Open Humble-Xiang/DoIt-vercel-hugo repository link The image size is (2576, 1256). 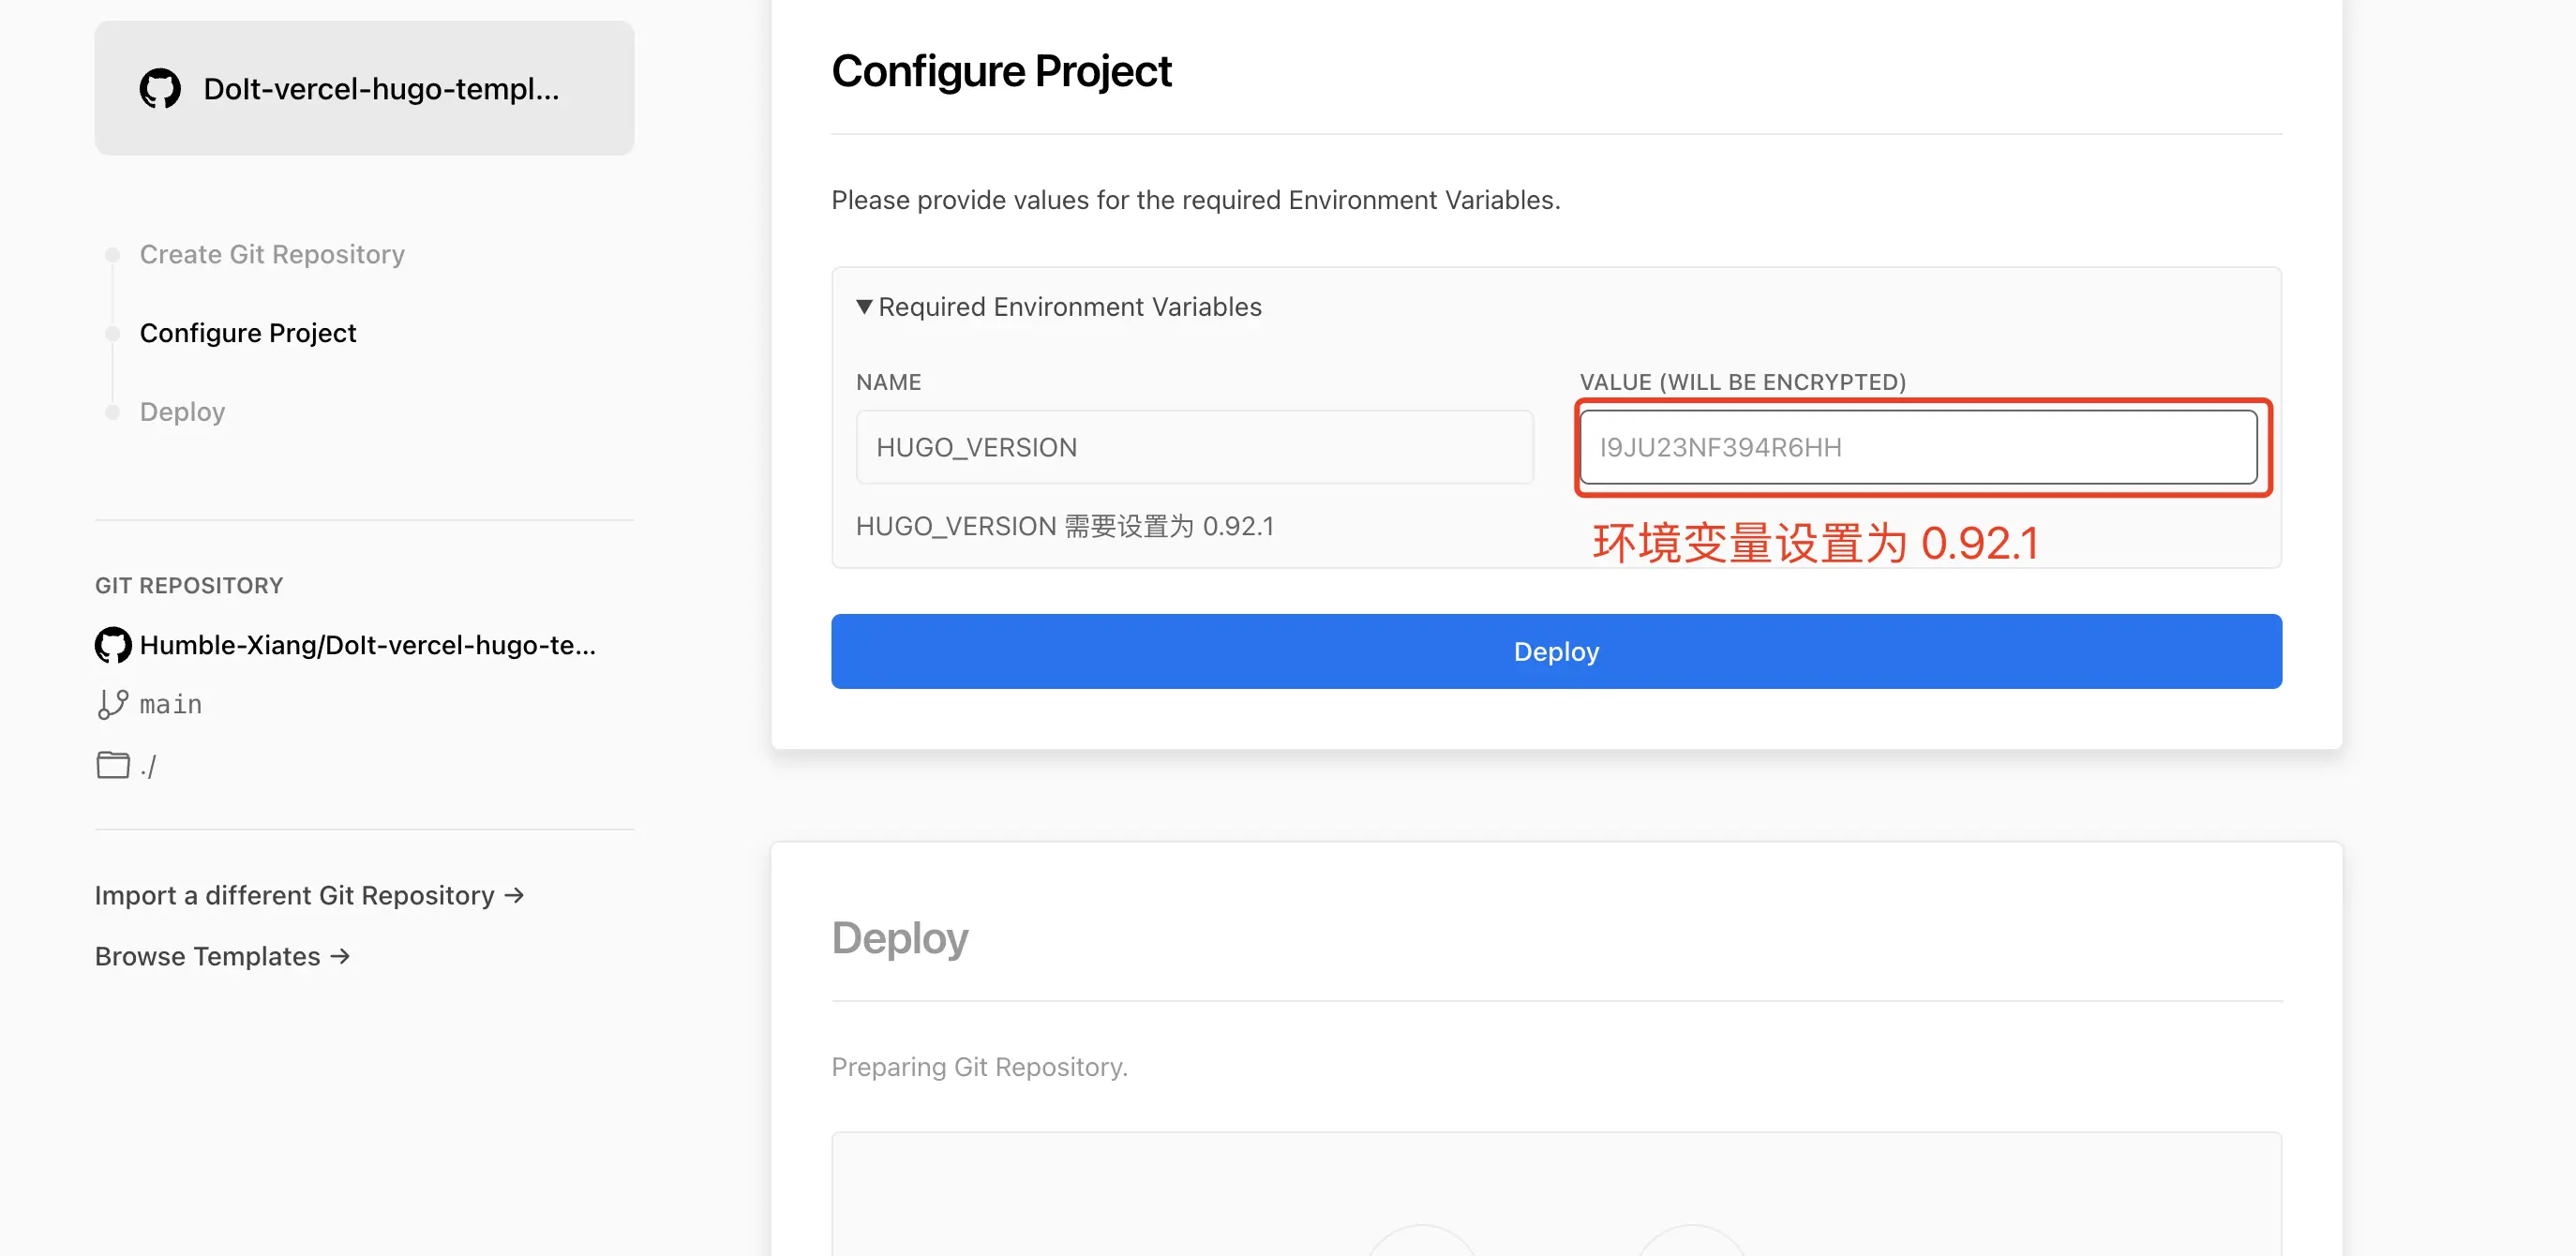(x=367, y=645)
